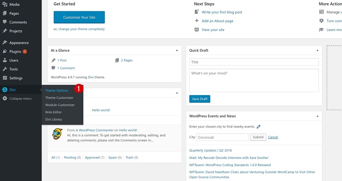Screen dimensions: 342x181
Task: Click the Appearance paintbrush icon
Action: (x=5, y=43)
